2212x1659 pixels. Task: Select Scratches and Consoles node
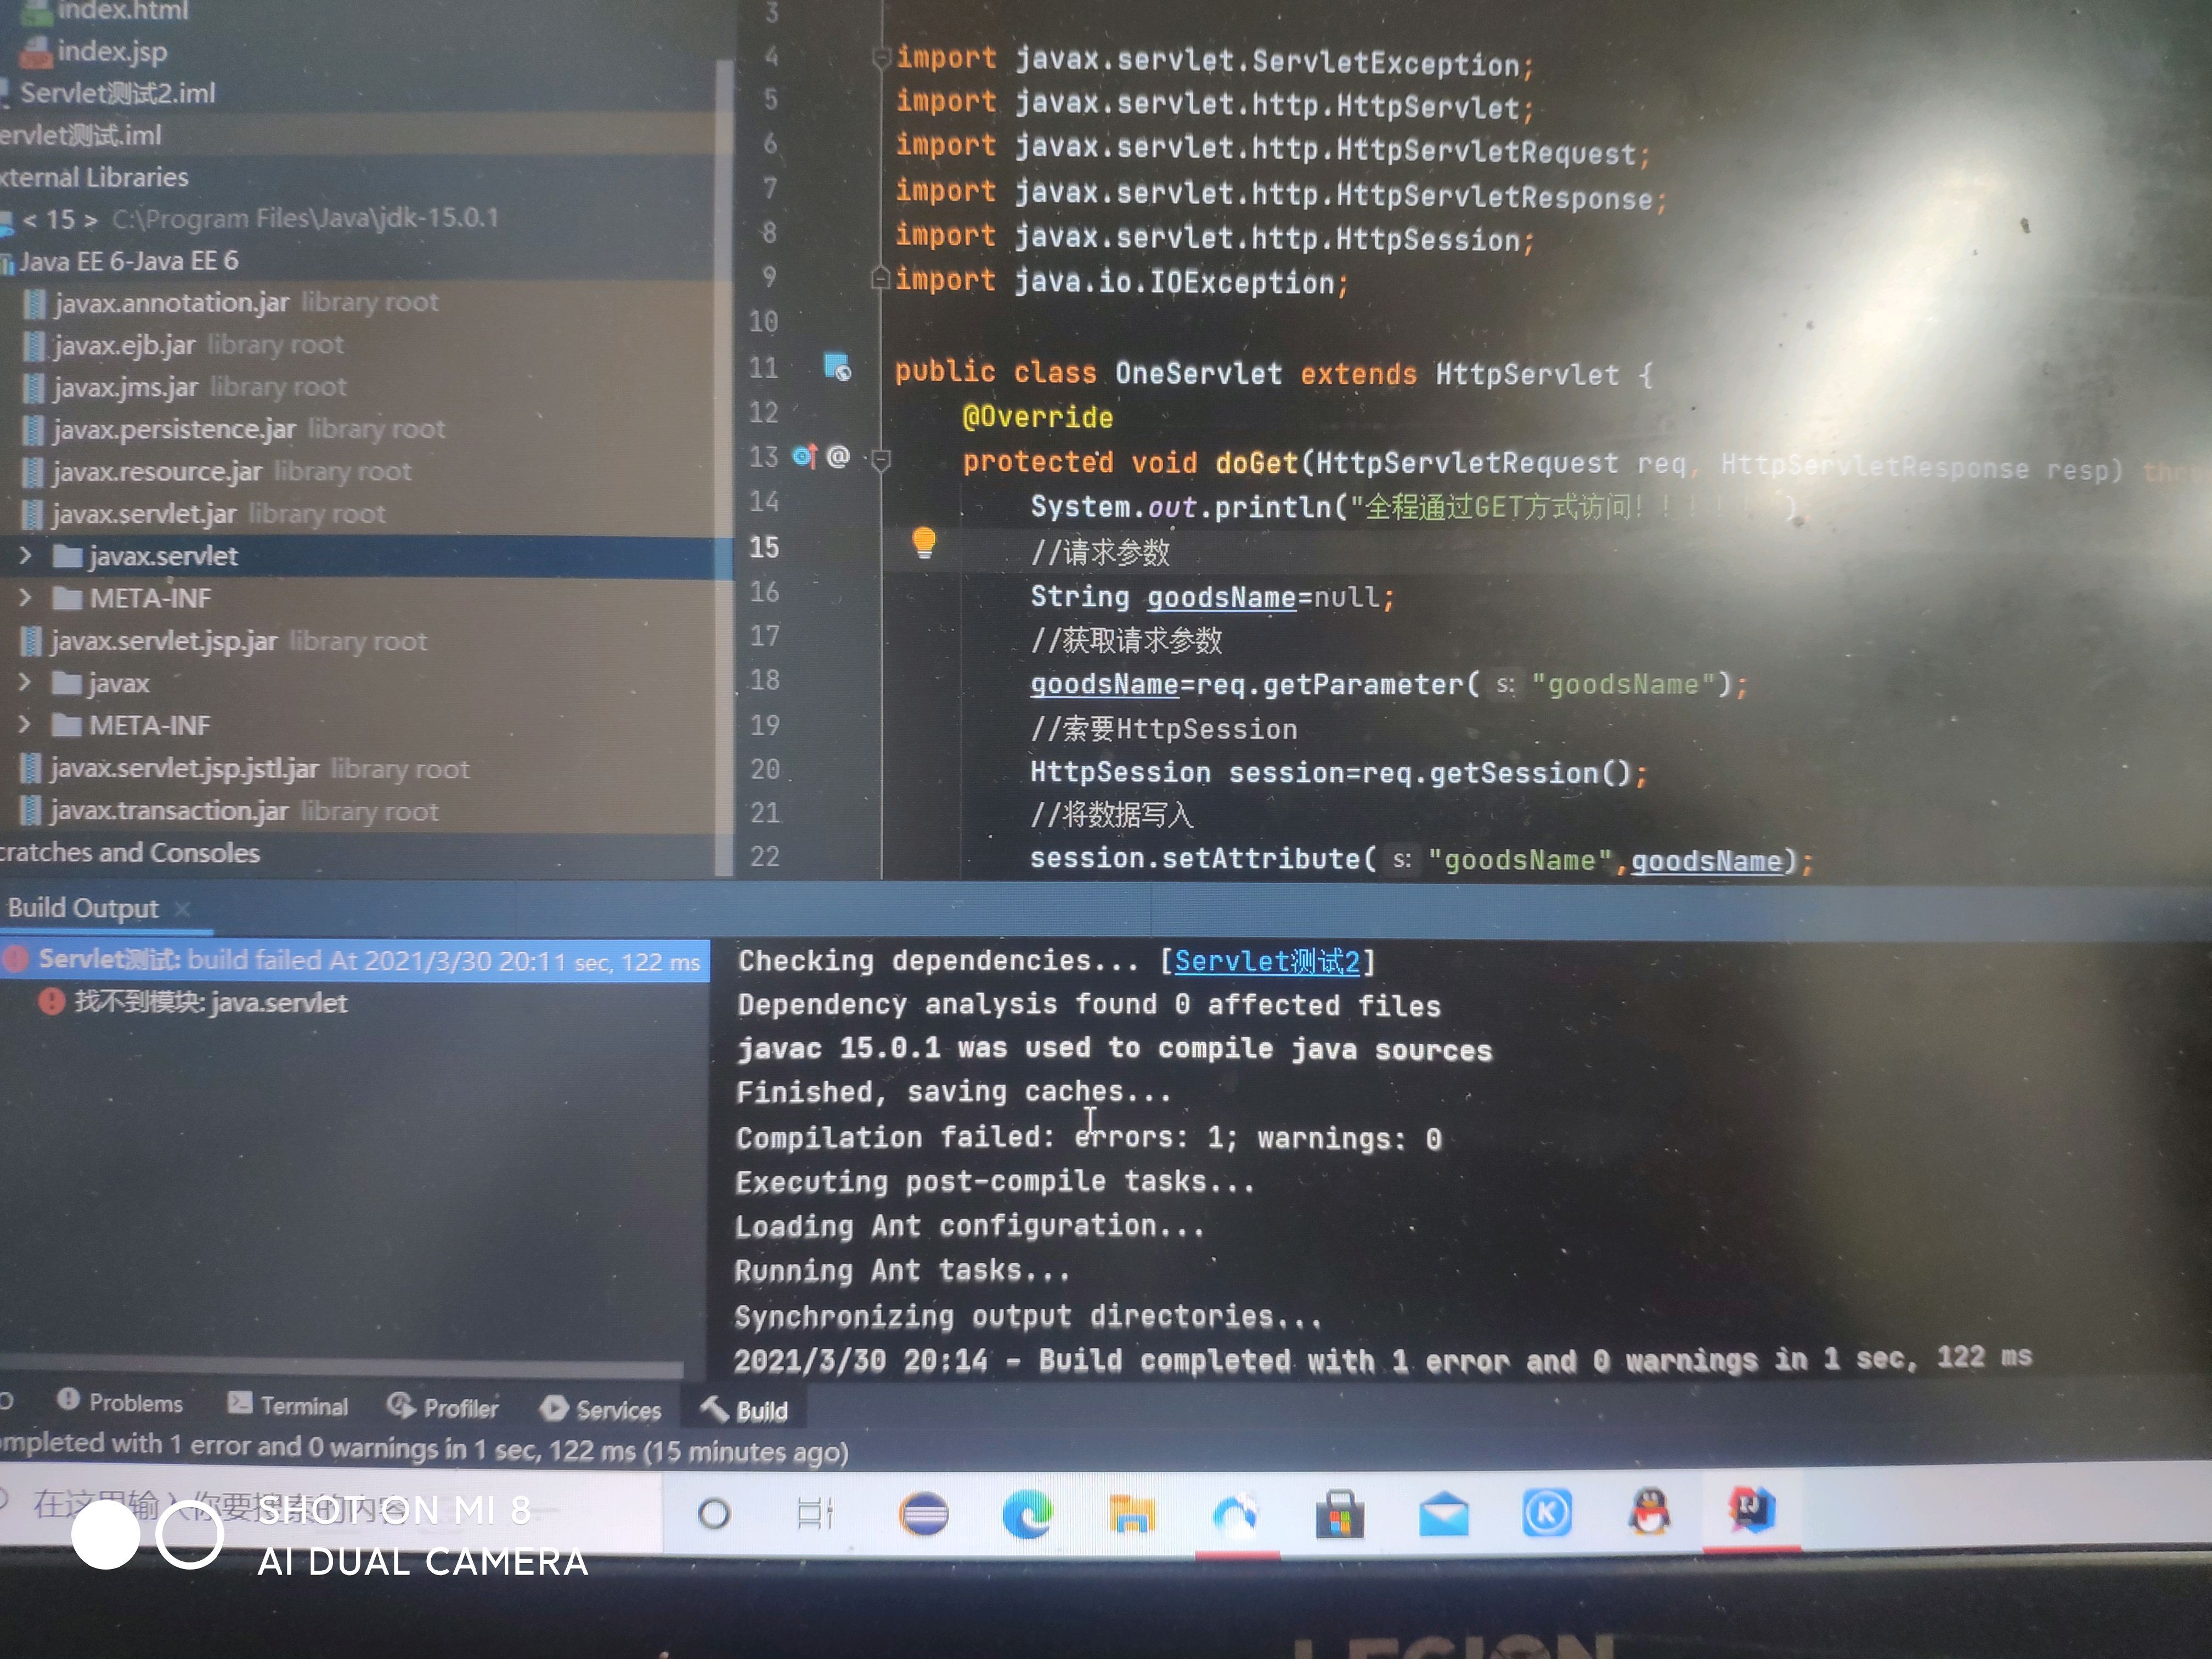pyautogui.click(x=130, y=852)
